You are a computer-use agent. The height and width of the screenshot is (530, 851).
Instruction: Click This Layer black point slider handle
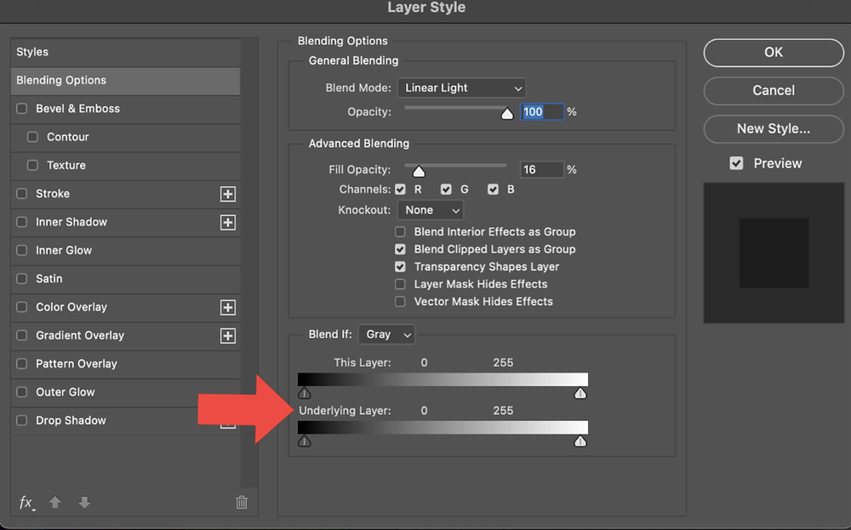coord(305,393)
